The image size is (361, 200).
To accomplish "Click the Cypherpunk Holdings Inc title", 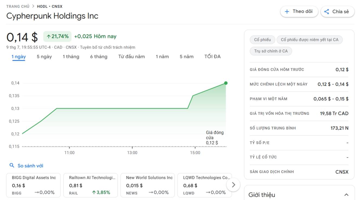I will (52, 16).
